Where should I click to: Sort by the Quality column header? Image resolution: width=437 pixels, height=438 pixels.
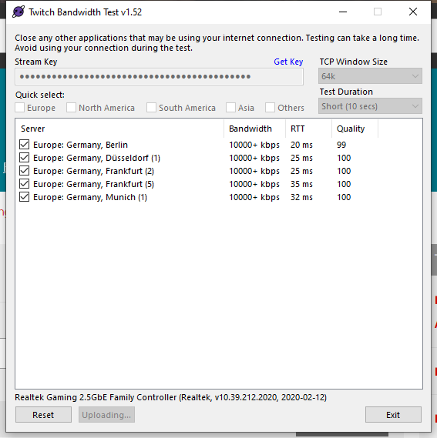pos(355,129)
